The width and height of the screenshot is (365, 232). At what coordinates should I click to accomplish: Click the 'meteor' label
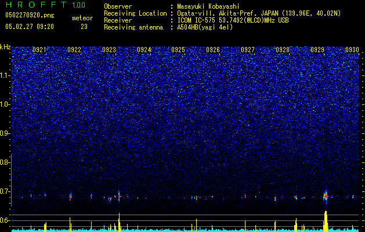coord(82,18)
